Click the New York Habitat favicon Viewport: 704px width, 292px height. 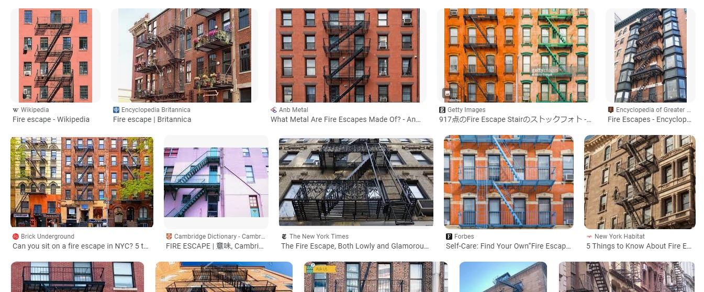coord(589,237)
